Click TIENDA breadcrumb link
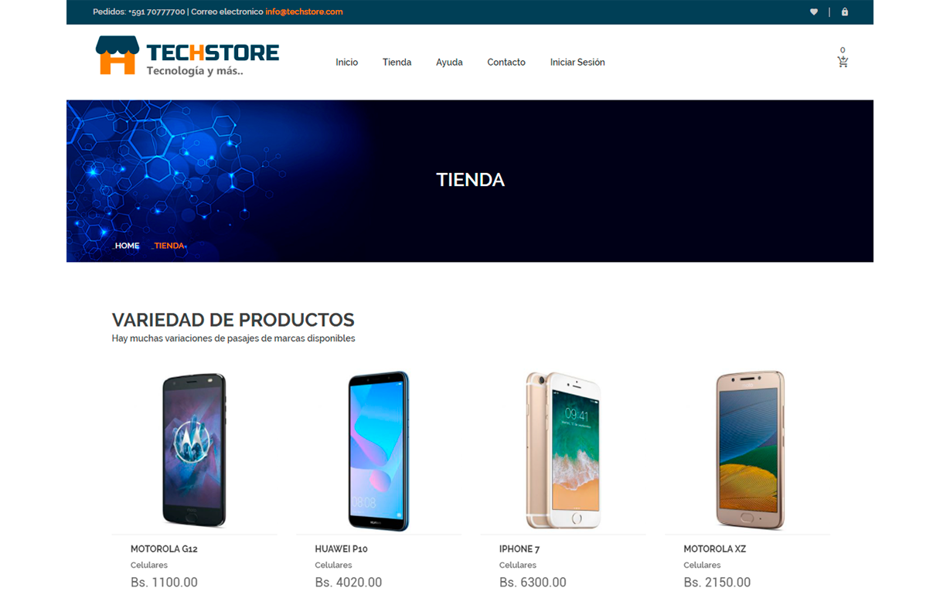 coord(169,246)
